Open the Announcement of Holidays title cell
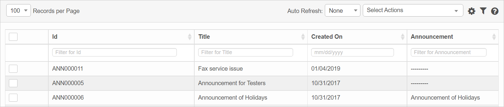The width and height of the screenshot is (504, 107). (x=233, y=98)
